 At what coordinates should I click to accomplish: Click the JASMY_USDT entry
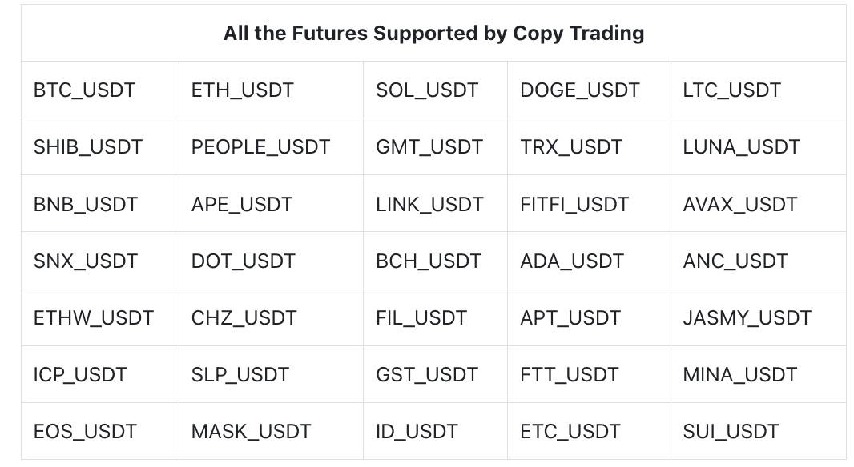click(747, 317)
